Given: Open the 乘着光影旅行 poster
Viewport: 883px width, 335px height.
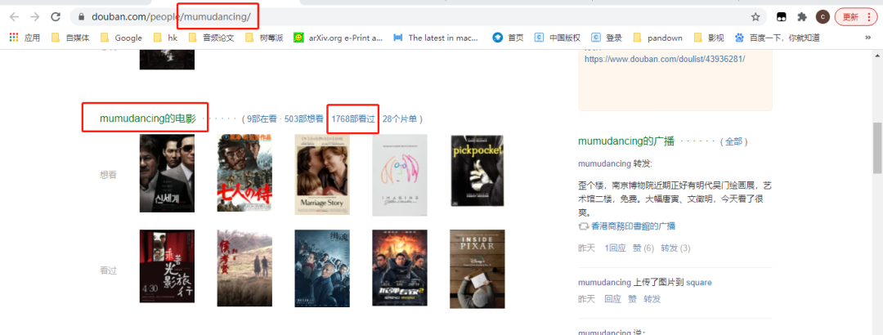Looking at the screenshot, I should (167, 266).
